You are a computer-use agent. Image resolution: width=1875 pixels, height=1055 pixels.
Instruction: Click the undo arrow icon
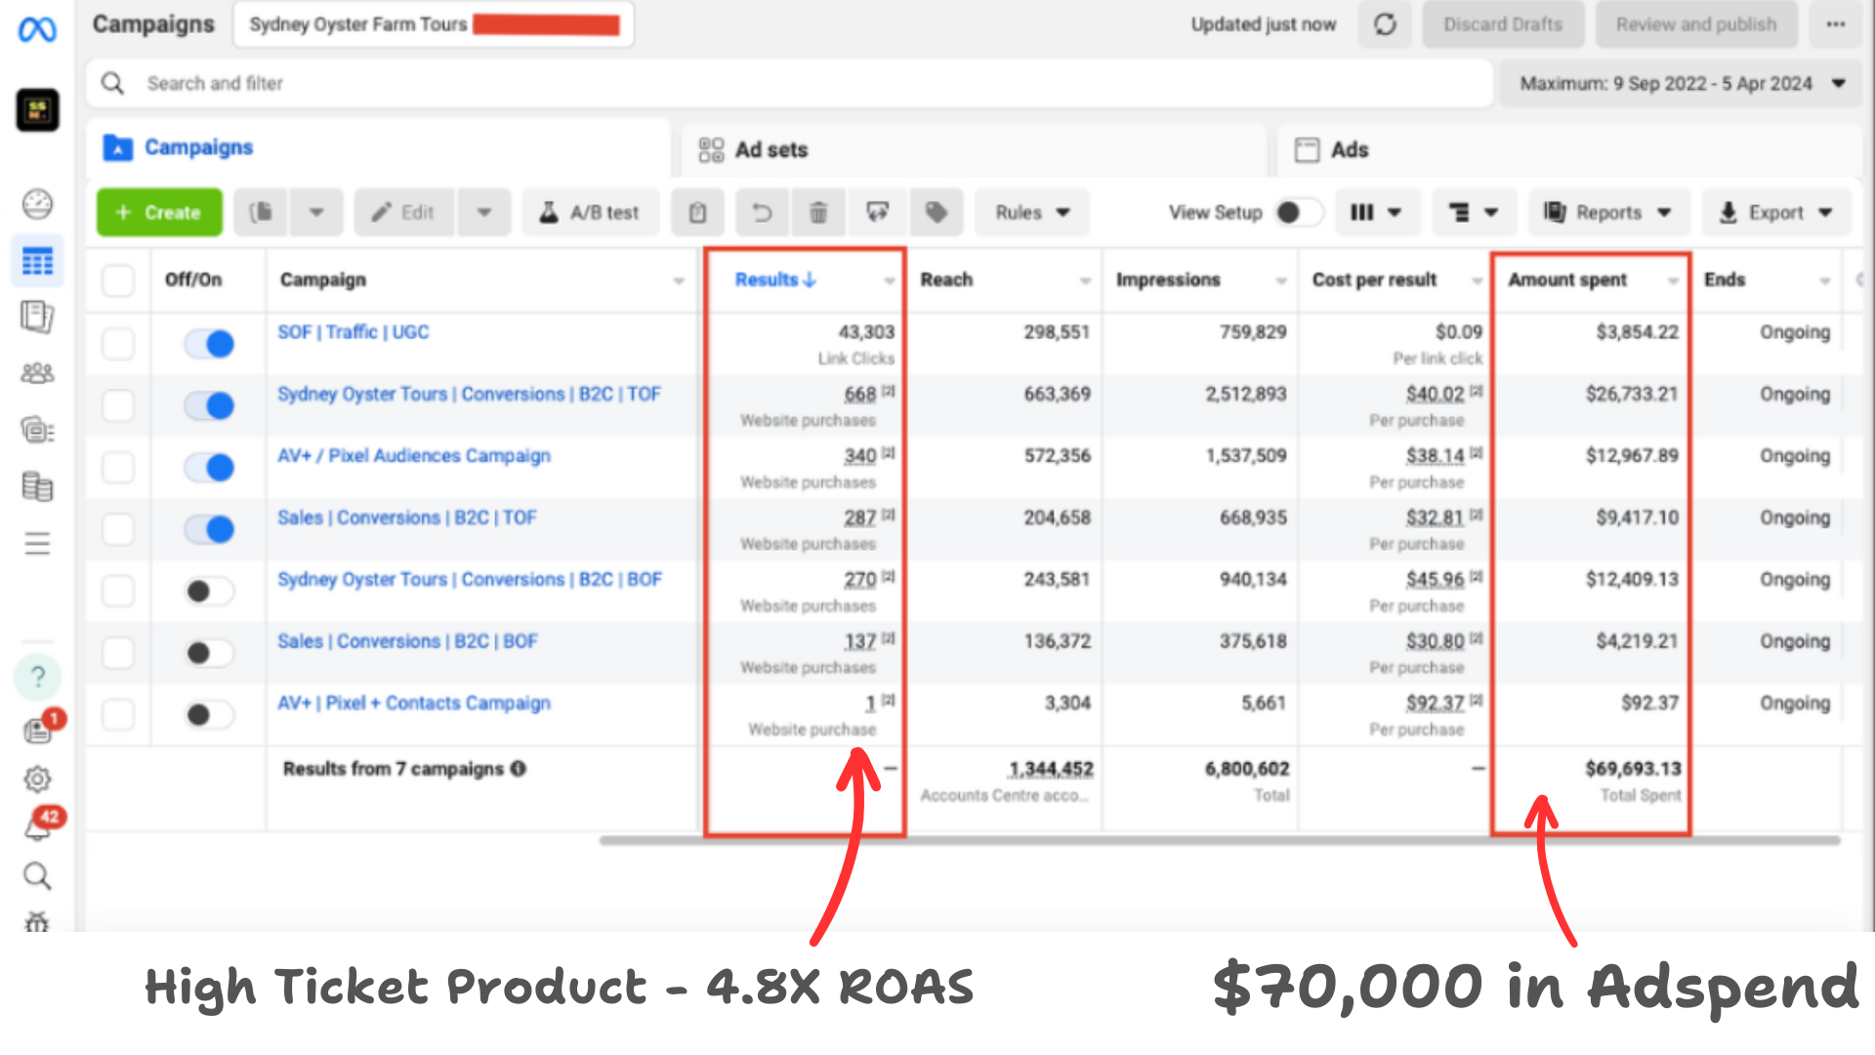click(762, 212)
